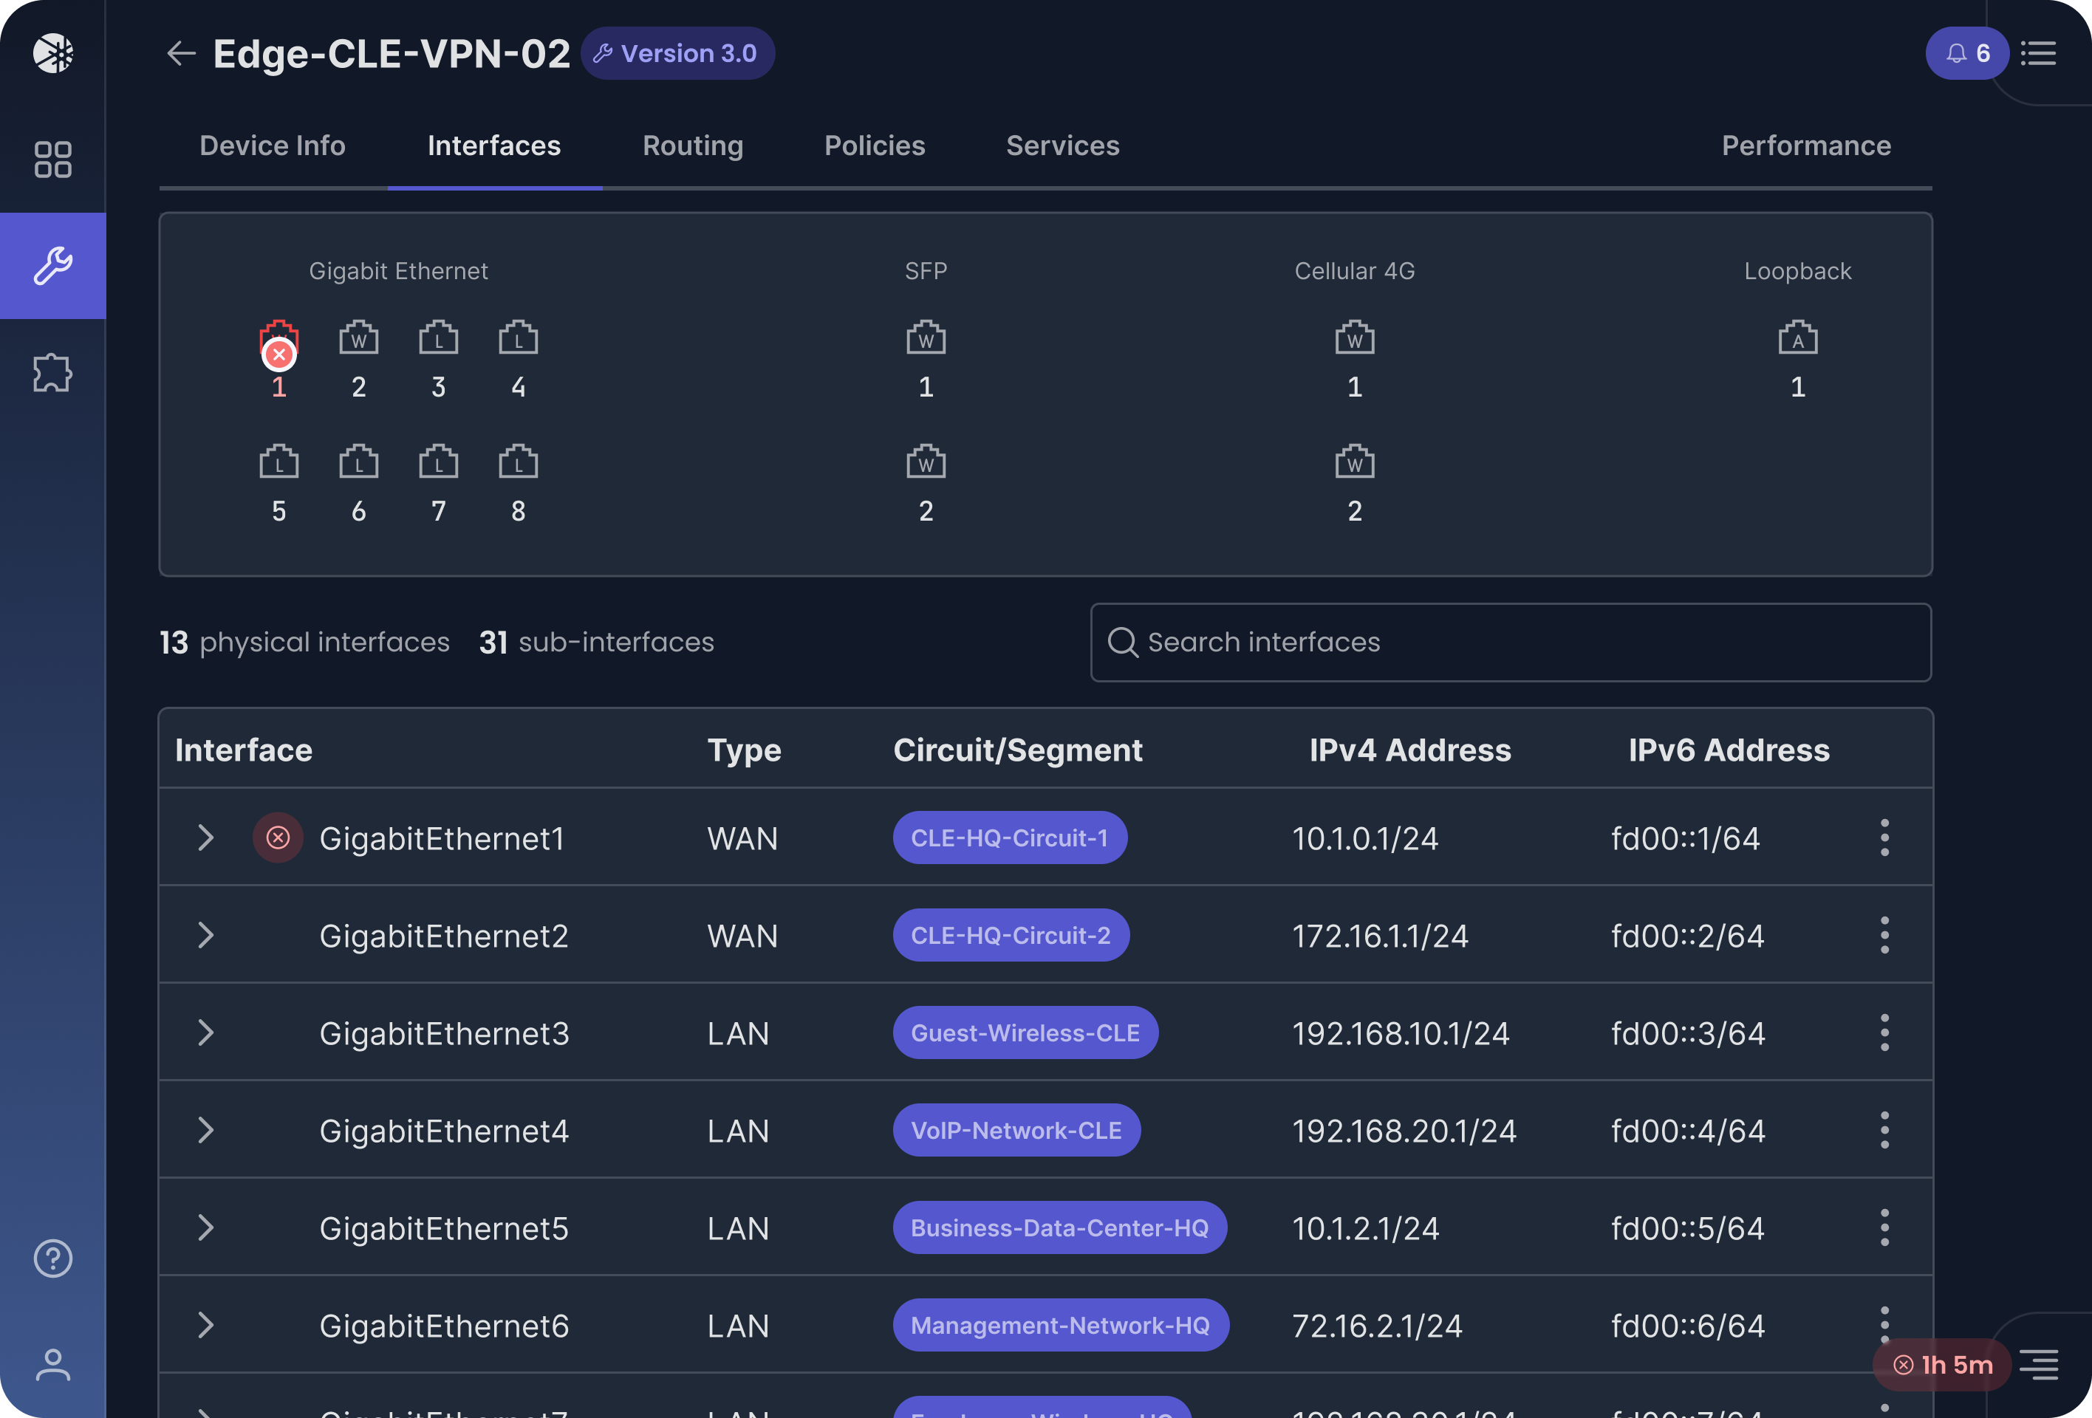Expand the GigabitEthernet2 row
The image size is (2092, 1418).
[205, 935]
